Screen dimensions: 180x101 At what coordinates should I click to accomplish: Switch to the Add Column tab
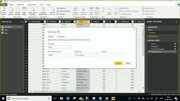(x=32, y=5)
